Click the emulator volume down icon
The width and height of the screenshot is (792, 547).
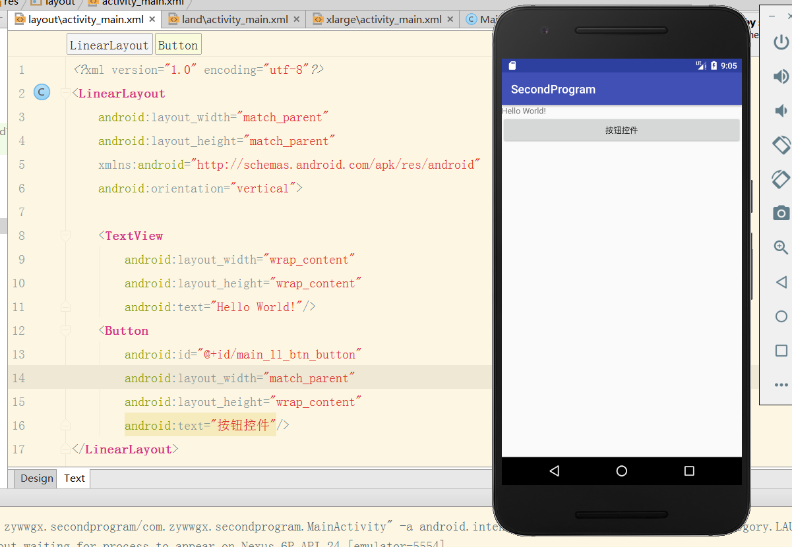(x=781, y=111)
